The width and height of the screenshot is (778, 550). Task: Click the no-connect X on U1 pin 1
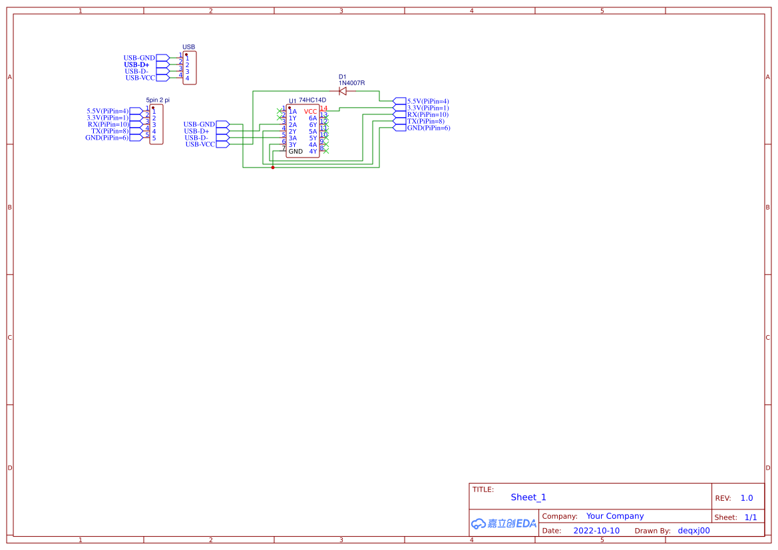click(278, 111)
